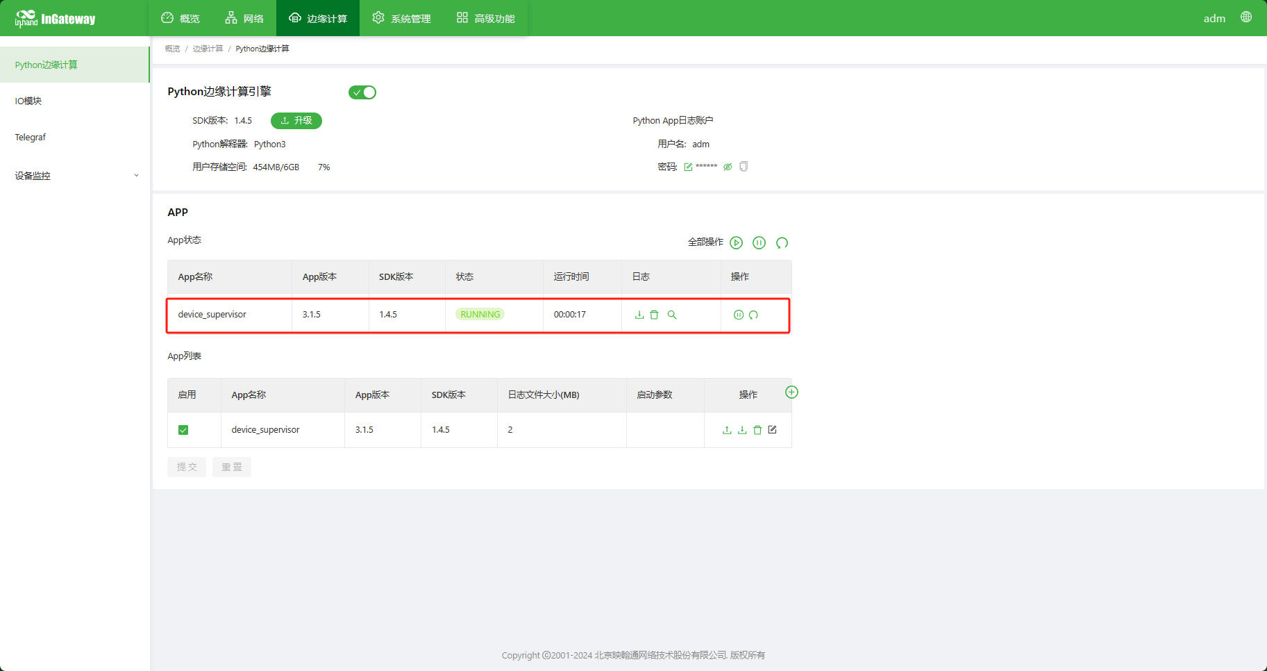This screenshot has width=1267, height=671.
Task: View device_supervisor log with magnifier icon
Action: [672, 315]
